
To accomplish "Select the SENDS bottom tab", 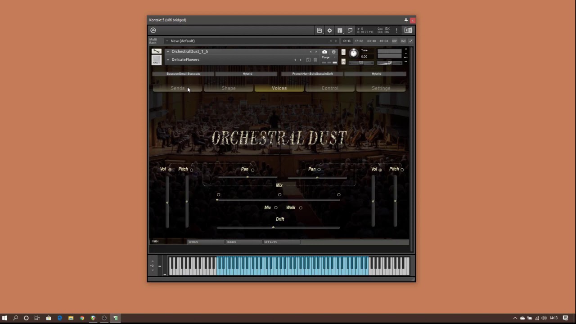I will coord(243,242).
